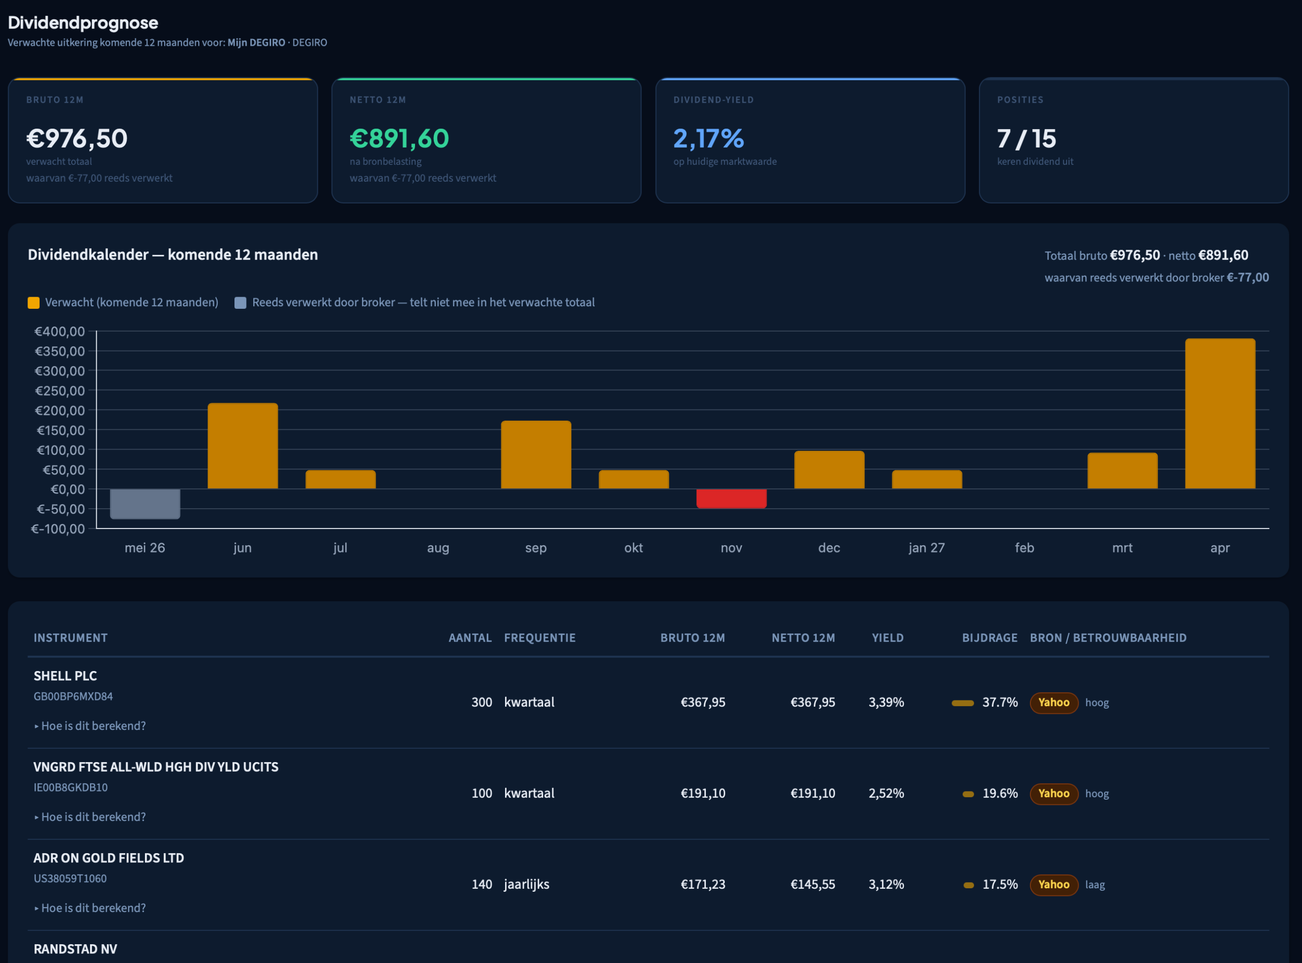
Task: Click the 'jaarlijks' frequency for Gold Fields
Action: click(x=527, y=884)
